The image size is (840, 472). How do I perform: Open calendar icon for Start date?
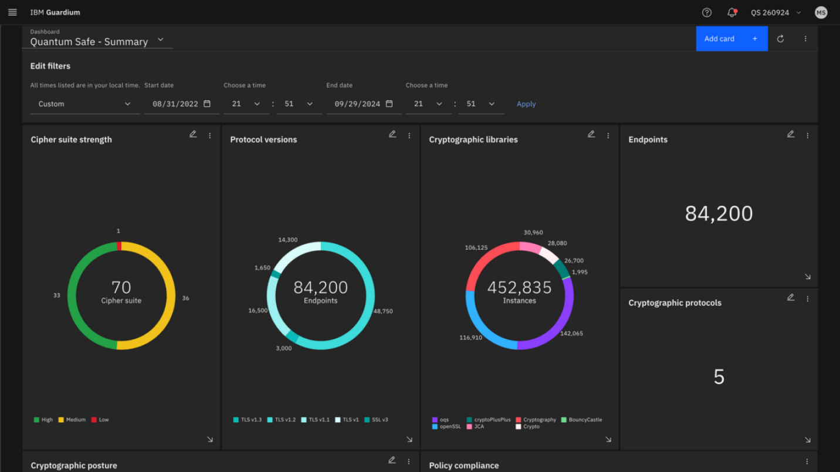207,104
